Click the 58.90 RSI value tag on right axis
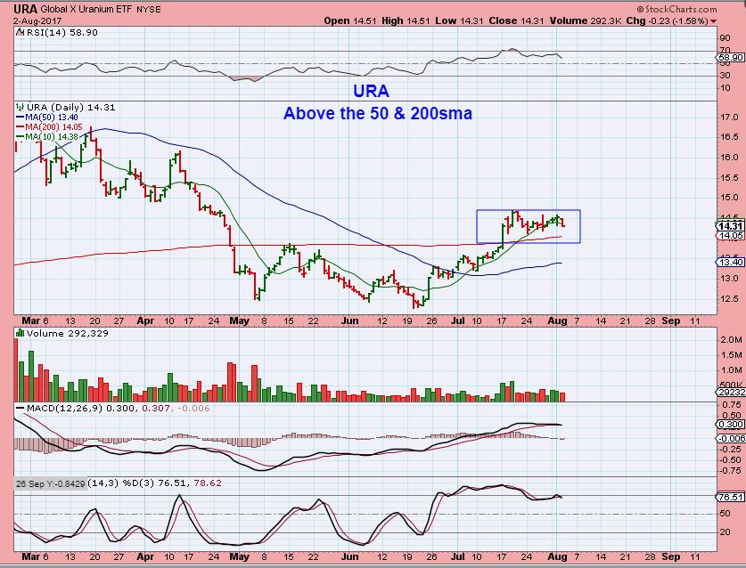The image size is (746, 568). click(731, 58)
